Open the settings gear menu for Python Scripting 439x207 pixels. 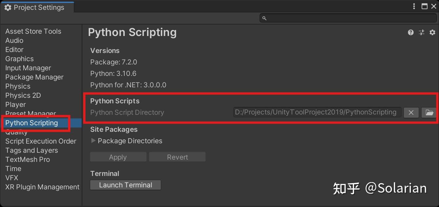pos(432,32)
